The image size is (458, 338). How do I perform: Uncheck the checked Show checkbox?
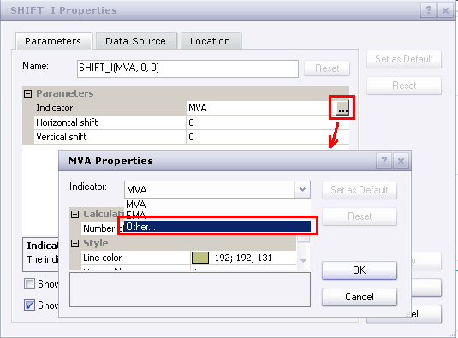click(29, 305)
